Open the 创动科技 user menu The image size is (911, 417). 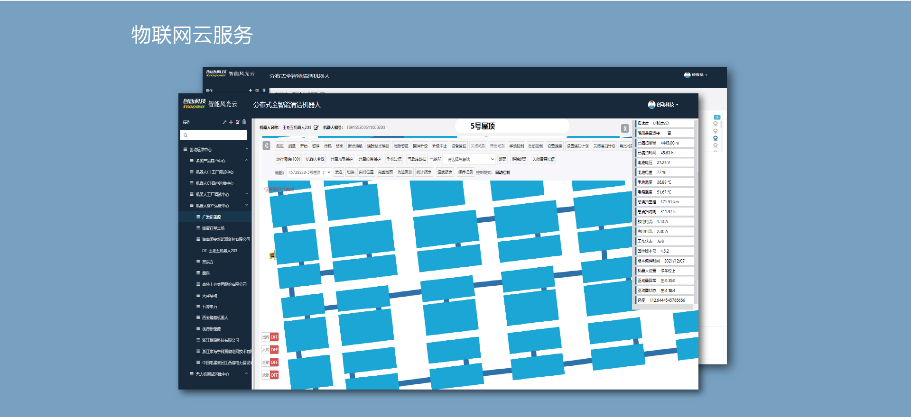[663, 105]
